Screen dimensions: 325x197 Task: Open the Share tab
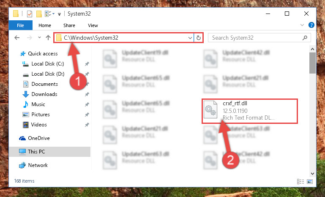coord(69,25)
